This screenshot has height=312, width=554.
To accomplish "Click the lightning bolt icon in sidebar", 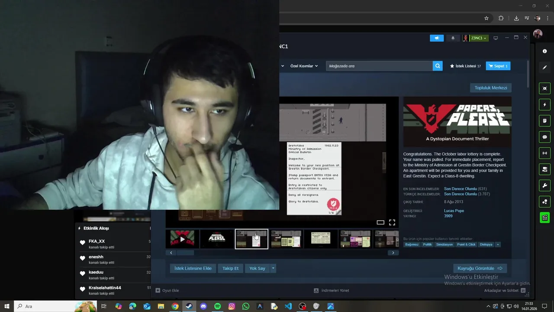I will (544, 104).
